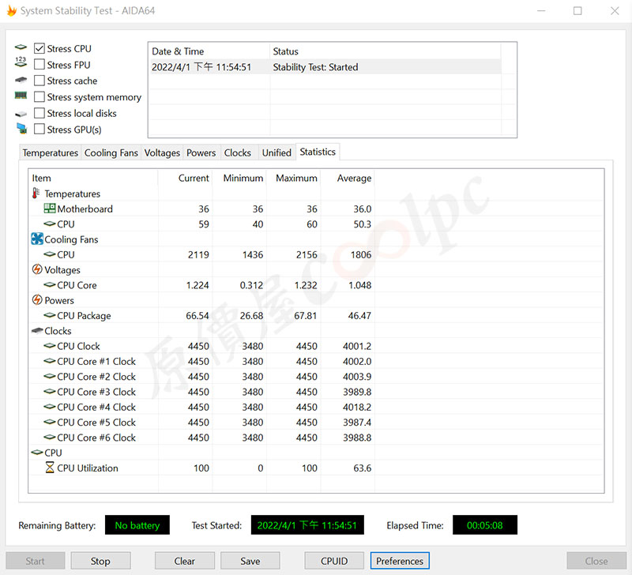632x575 pixels.
Task: Click the Test Started timestamp field
Action: (307, 525)
